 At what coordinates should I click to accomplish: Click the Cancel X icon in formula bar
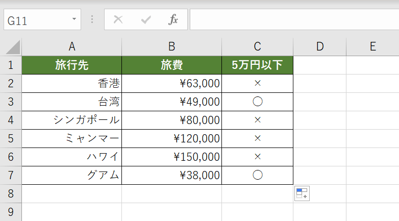[118, 20]
